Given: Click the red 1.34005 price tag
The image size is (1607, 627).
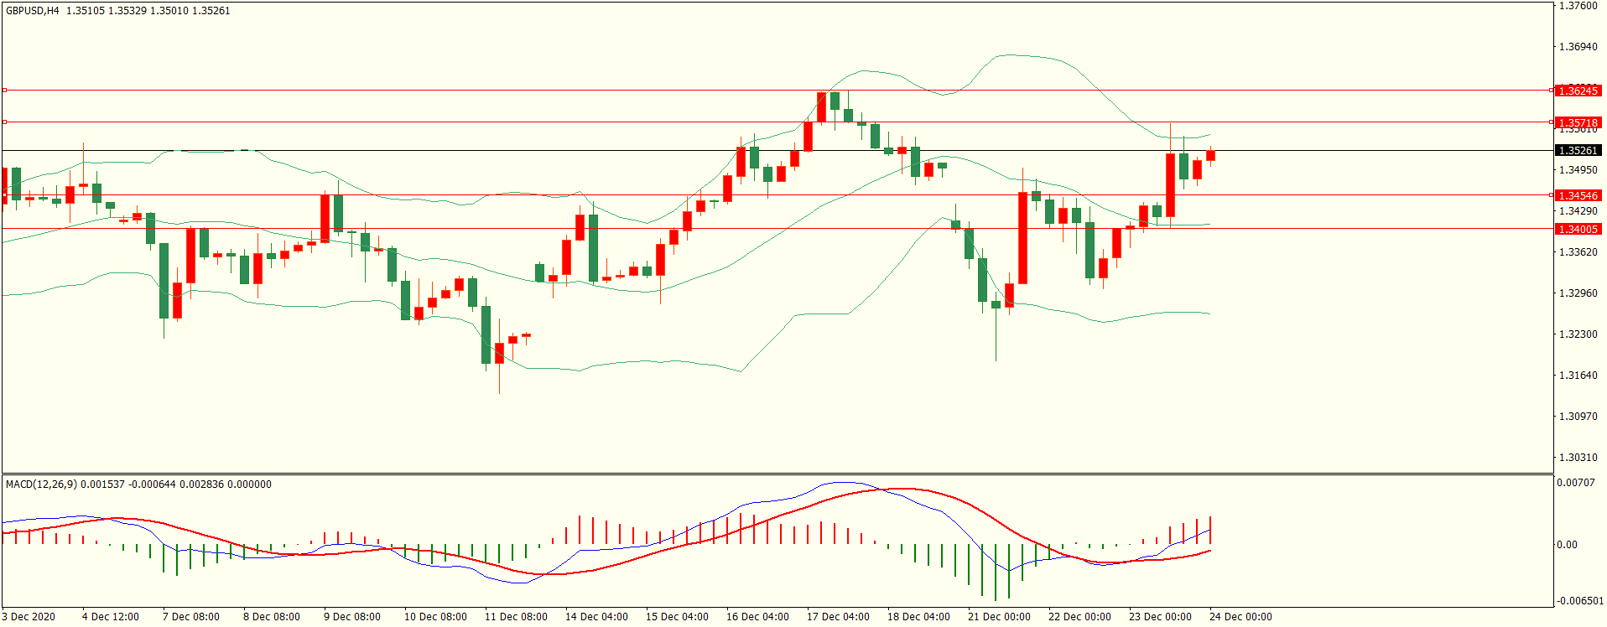Looking at the screenshot, I should point(1578,229).
